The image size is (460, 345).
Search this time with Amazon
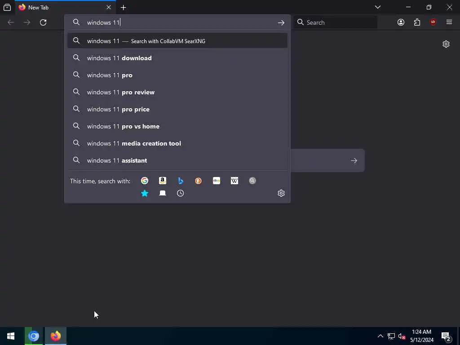[x=163, y=181]
